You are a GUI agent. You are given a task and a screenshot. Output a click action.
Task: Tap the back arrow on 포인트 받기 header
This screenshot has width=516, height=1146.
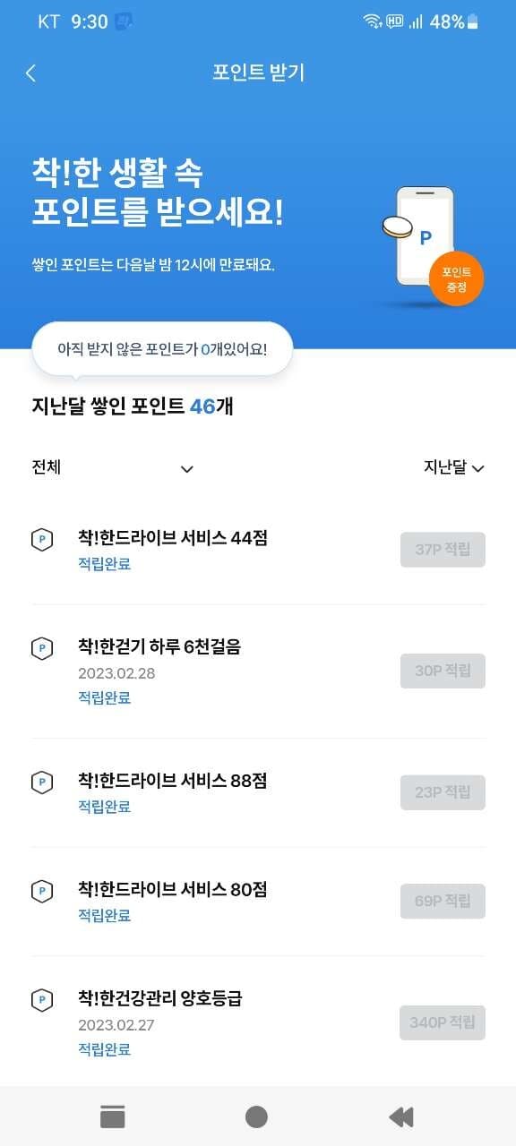click(x=30, y=73)
